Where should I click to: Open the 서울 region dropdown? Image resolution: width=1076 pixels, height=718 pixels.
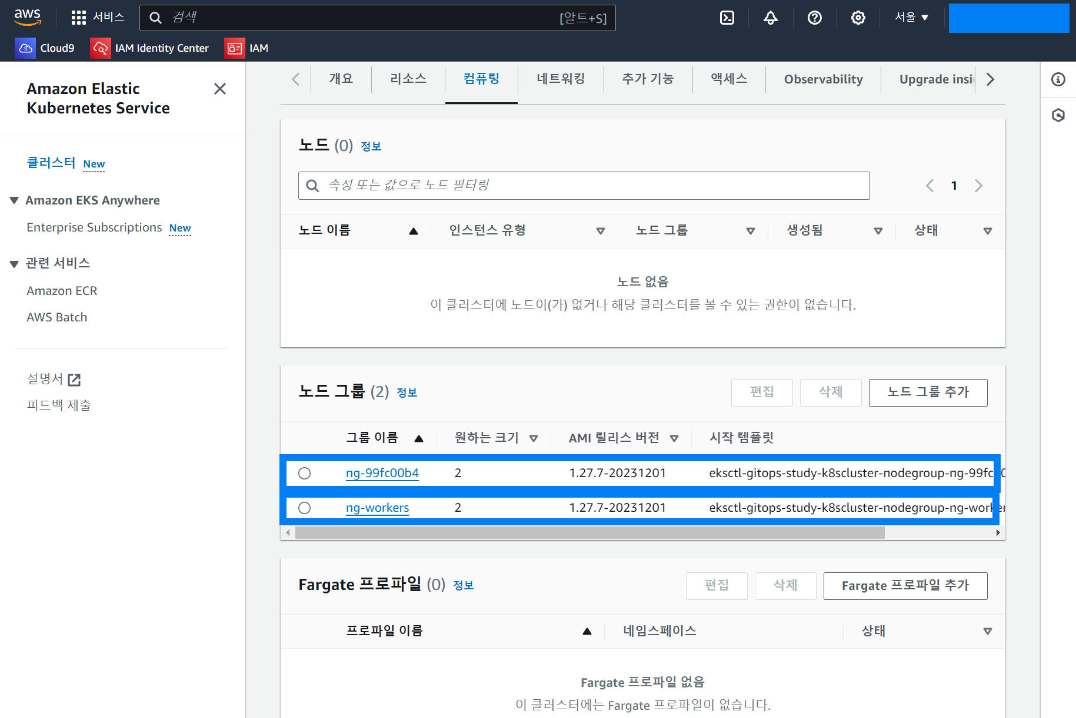pyautogui.click(x=911, y=17)
